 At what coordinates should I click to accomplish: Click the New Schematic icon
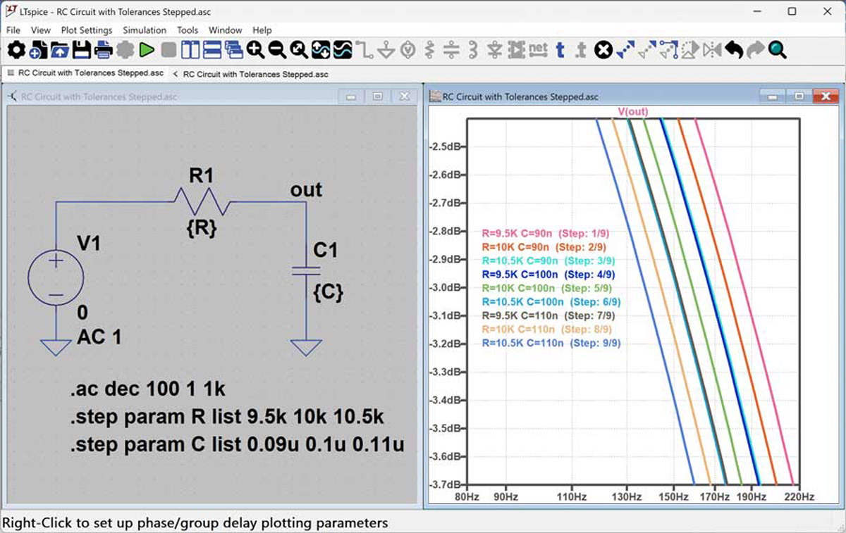click(38, 50)
